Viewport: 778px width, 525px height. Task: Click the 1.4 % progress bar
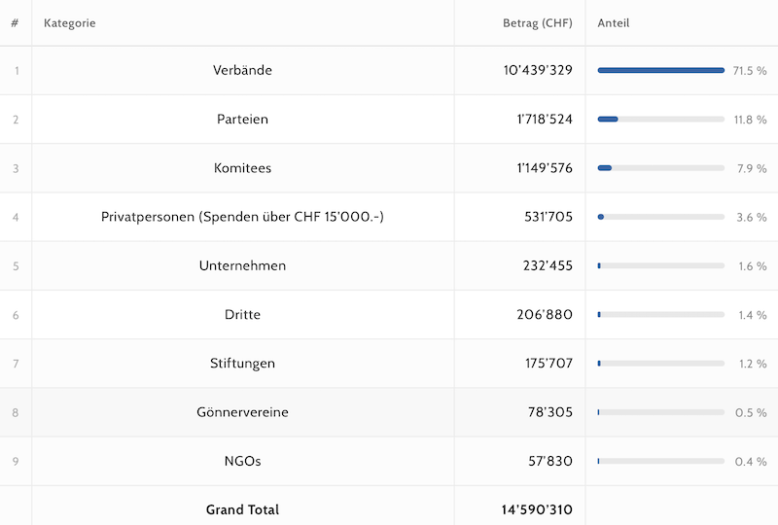click(661, 315)
